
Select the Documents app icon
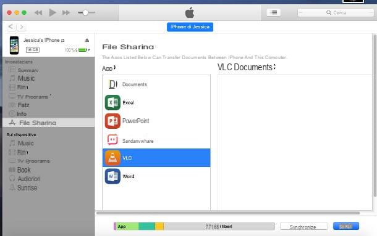(112, 84)
